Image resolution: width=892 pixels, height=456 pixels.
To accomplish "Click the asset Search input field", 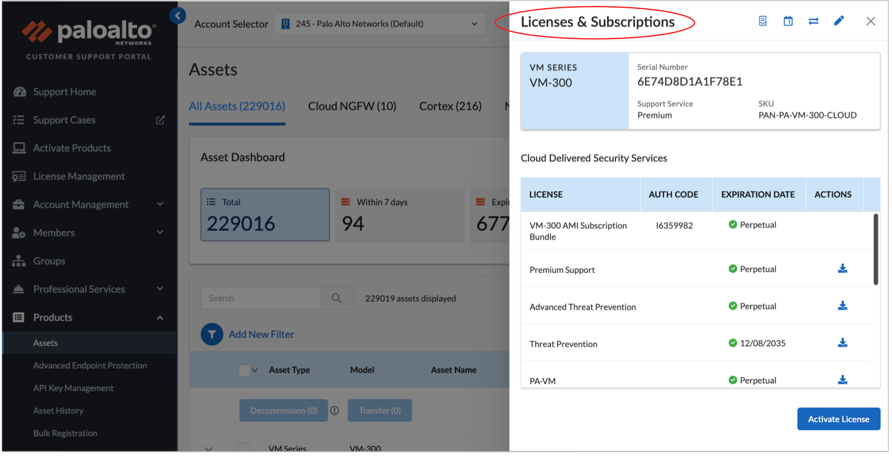I will 261,298.
